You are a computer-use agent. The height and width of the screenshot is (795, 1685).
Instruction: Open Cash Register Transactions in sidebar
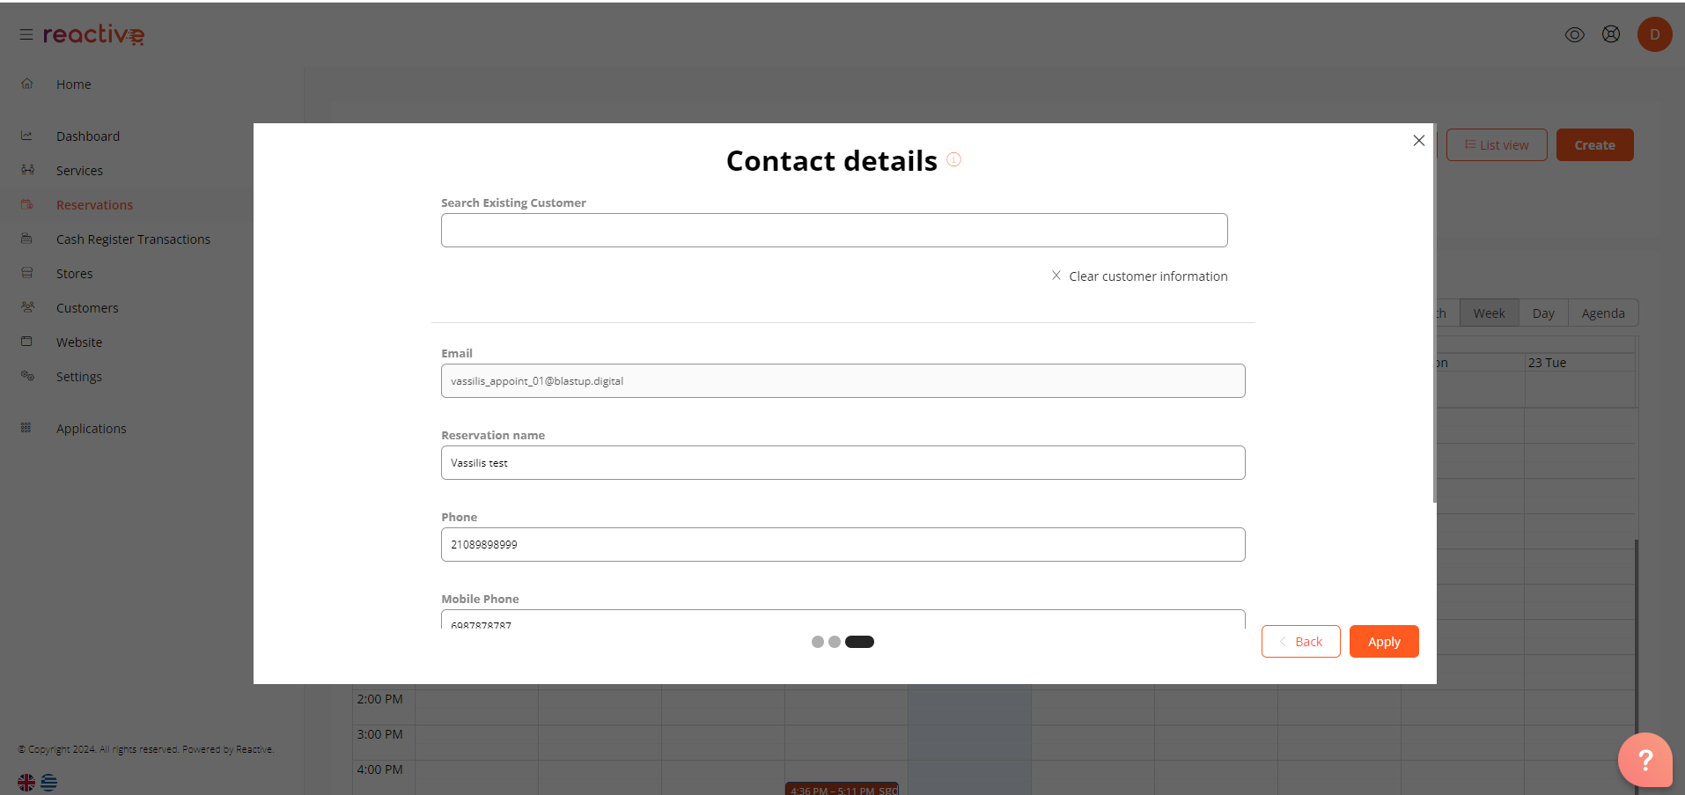pos(133,239)
